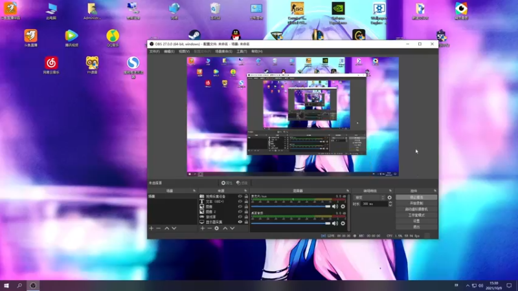Open 桌面音频 audio settings gear
The height and width of the screenshot is (291, 518).
click(343, 223)
